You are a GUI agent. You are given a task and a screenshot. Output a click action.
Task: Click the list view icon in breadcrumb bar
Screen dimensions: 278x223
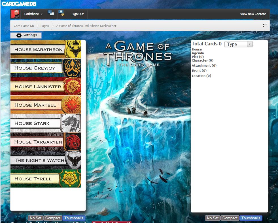[x=265, y=26]
